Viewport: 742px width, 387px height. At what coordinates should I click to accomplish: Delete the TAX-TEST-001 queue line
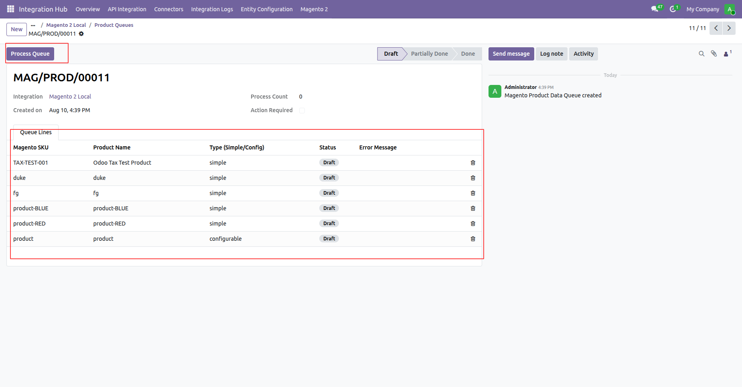pyautogui.click(x=473, y=163)
